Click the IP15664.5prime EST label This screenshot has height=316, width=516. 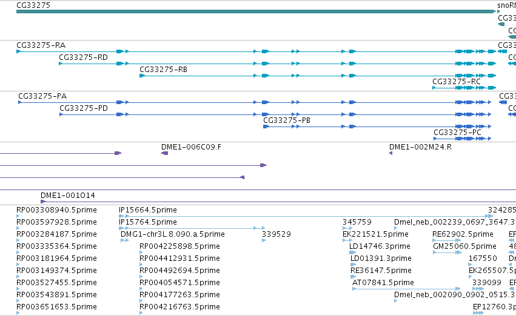(148, 210)
